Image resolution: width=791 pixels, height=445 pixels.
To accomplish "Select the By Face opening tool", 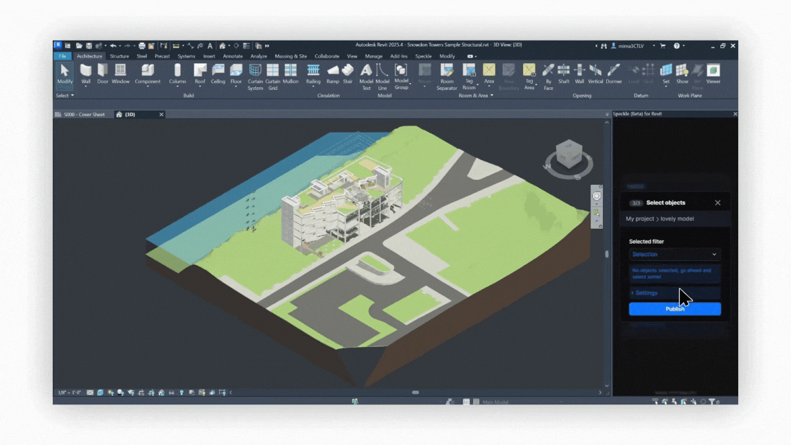I will point(549,77).
